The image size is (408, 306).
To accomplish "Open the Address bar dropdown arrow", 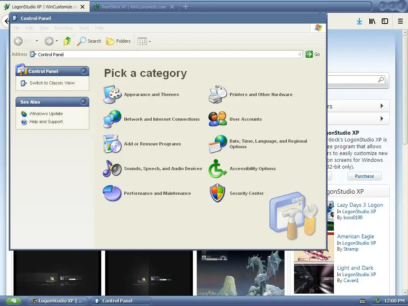I will (x=300, y=54).
